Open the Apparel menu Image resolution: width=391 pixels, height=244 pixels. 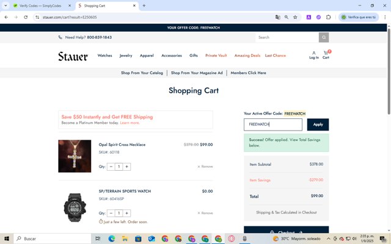click(147, 56)
